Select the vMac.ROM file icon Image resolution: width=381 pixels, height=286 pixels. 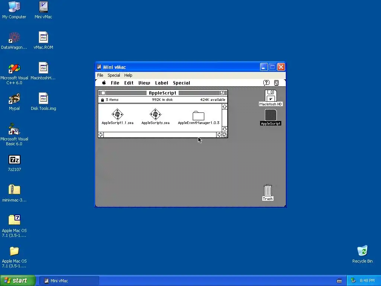[43, 38]
